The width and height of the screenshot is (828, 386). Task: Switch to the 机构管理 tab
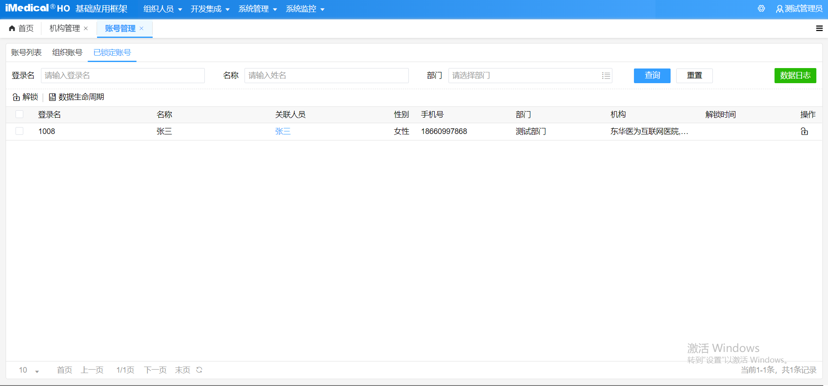tap(65, 28)
